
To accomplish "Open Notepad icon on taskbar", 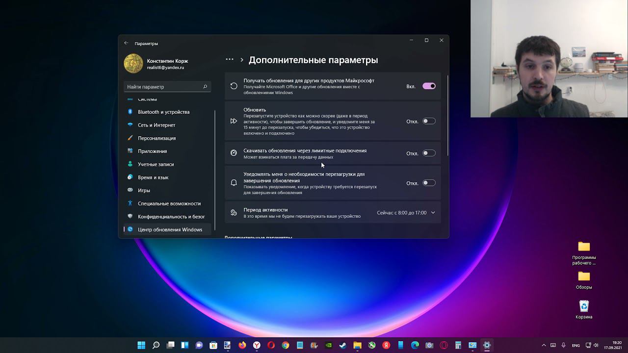I will 300,345.
